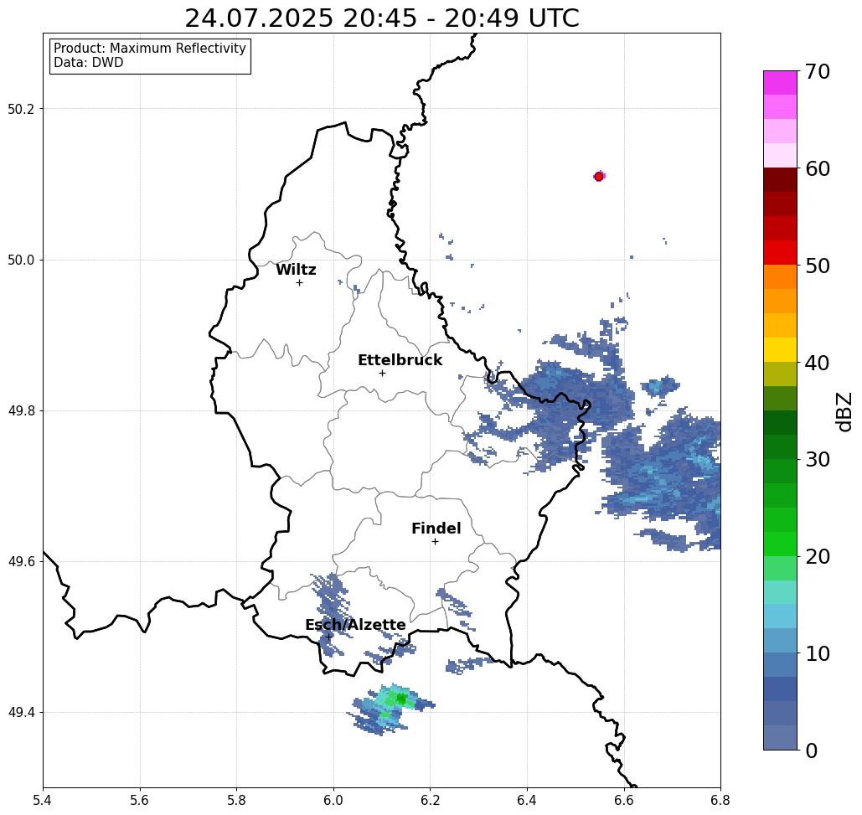
Task: Click the plus marker below Ettelbruck
Action: pyautogui.click(x=383, y=373)
